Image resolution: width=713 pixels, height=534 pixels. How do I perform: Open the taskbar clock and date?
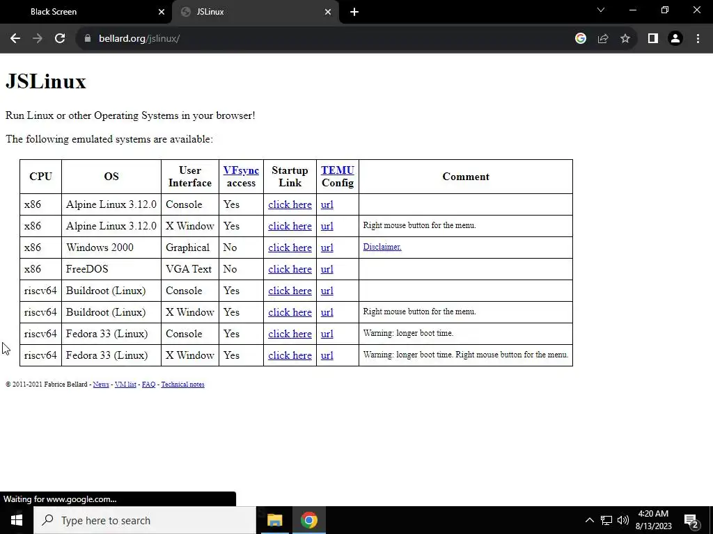coord(653,520)
